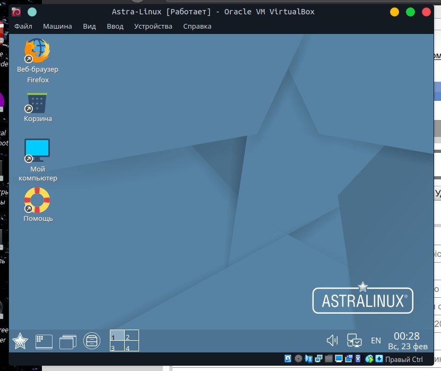Viewport: 441px width, 371px height.
Task: Switch to virtual desktop 2
Action: coord(132,335)
